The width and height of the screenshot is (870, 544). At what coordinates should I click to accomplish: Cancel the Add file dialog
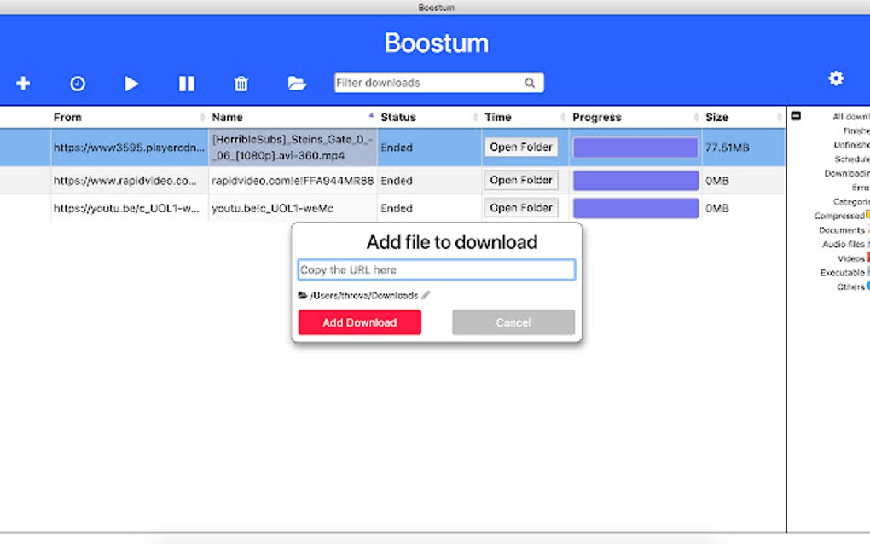[513, 322]
